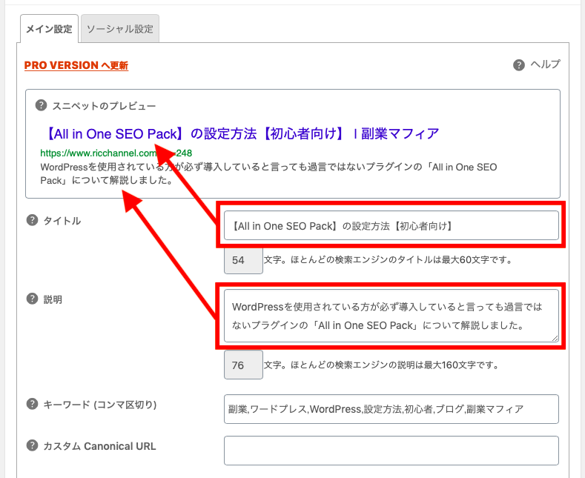The width and height of the screenshot is (585, 478).
Task: Click the title hint text mentioning 最大60文字
Action: (x=388, y=260)
